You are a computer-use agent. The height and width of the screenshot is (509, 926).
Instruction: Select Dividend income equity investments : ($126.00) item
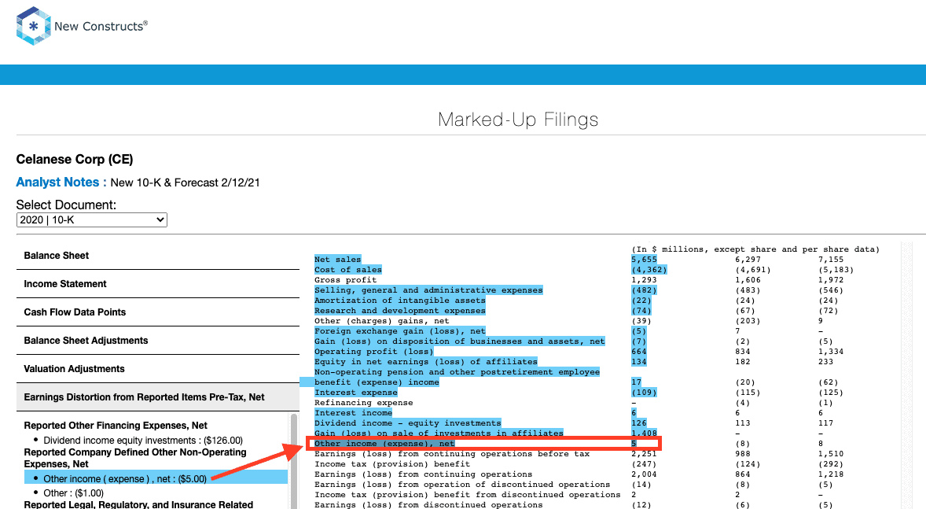pyautogui.click(x=143, y=441)
